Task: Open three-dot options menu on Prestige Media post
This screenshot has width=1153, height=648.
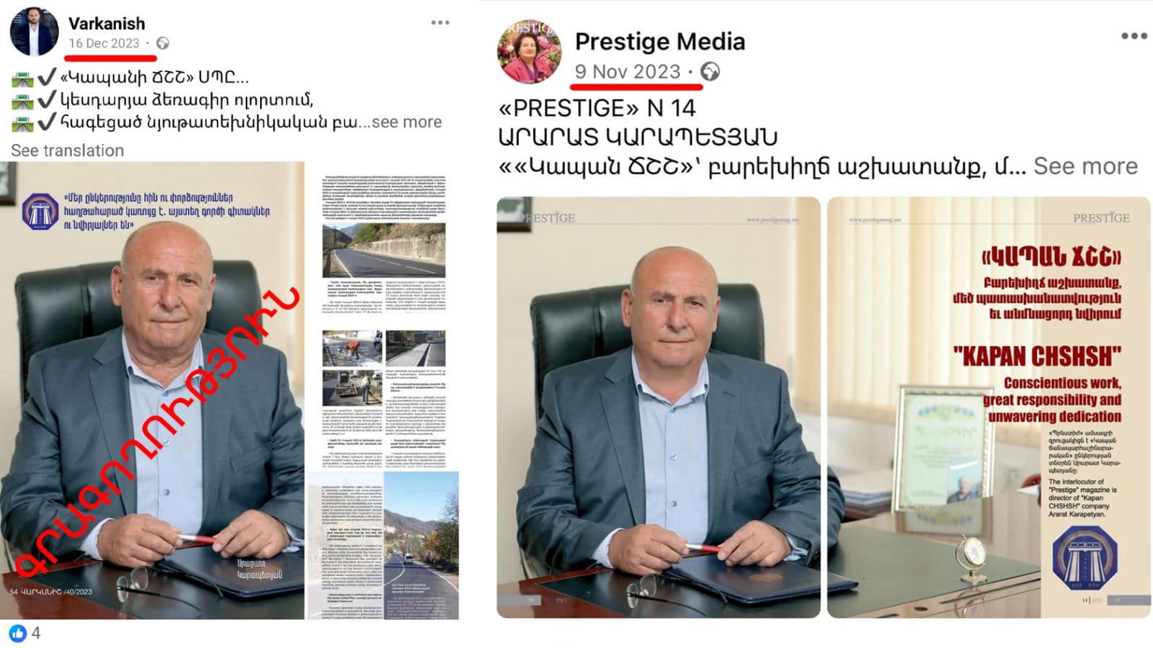Action: 1134,36
